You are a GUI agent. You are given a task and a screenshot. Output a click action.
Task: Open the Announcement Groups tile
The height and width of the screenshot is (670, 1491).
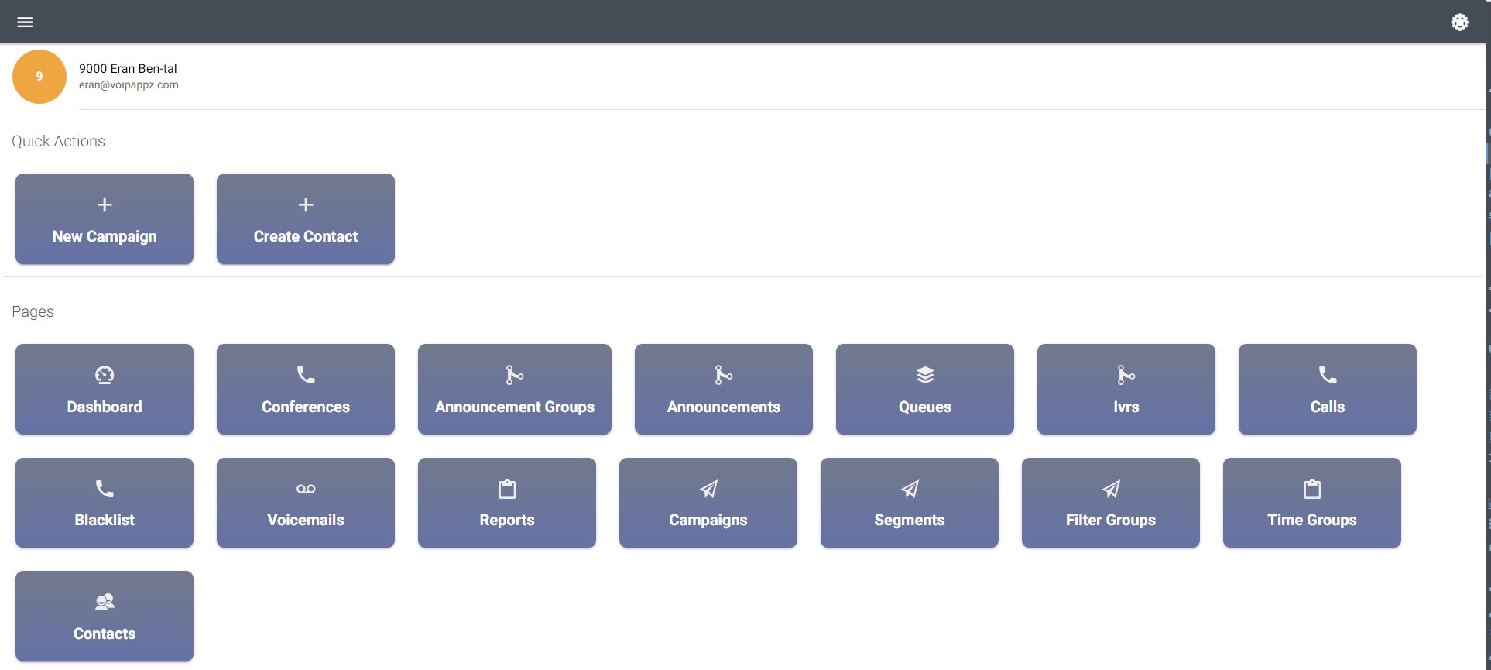tap(515, 390)
